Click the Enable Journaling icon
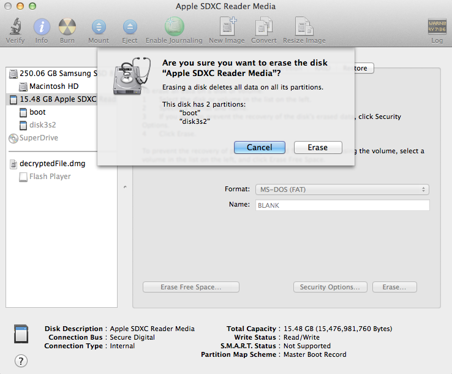The image size is (452, 374). tap(174, 26)
